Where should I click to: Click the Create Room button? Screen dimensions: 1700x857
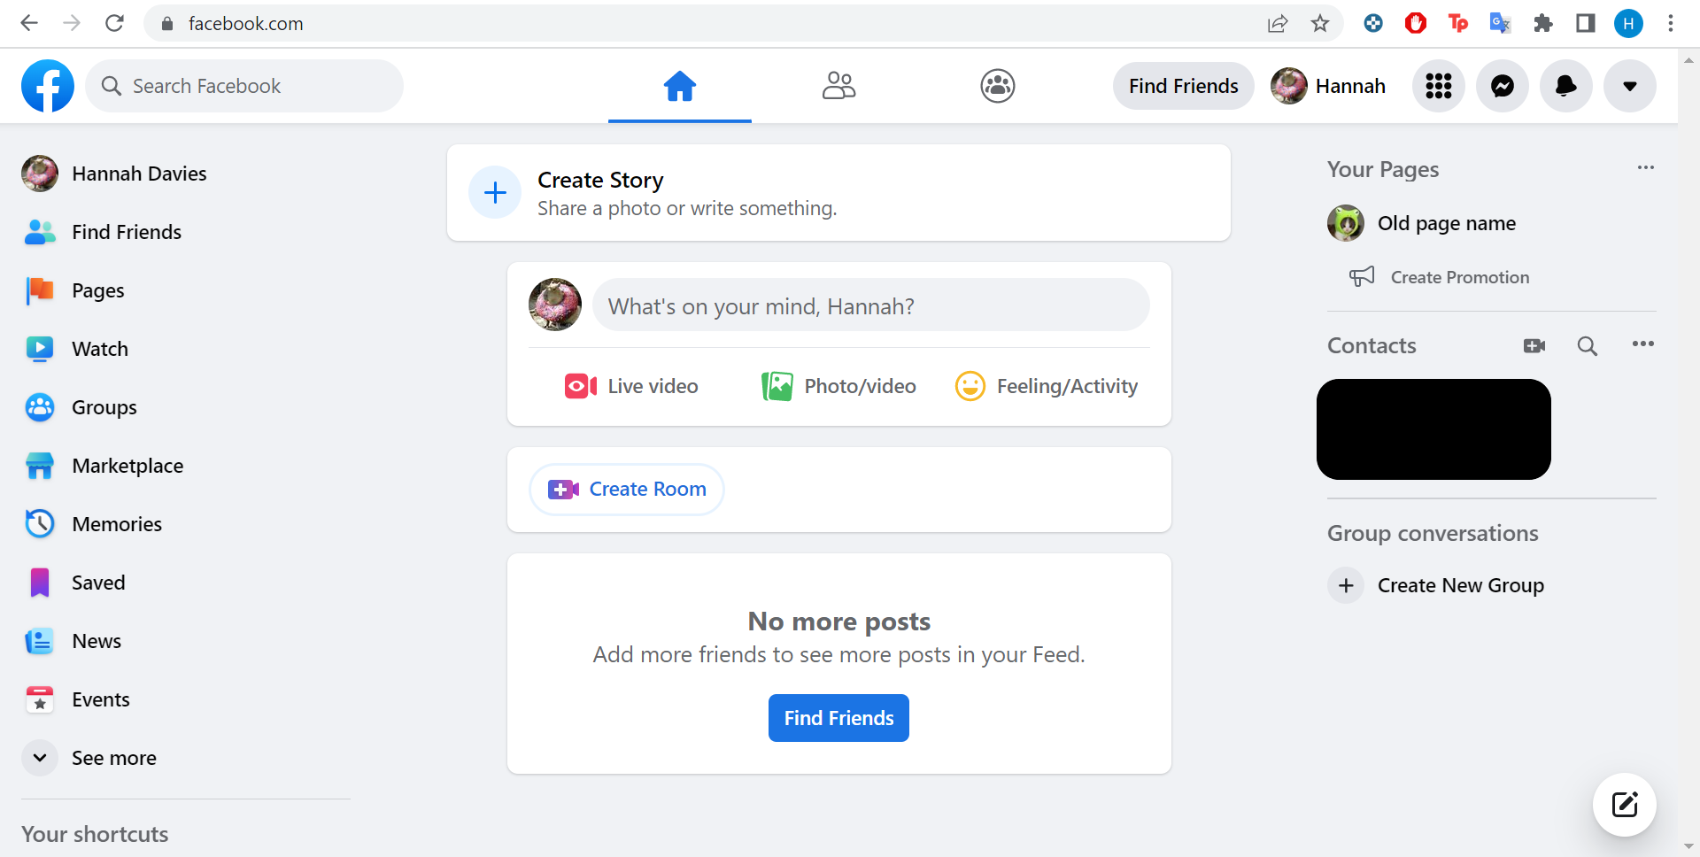point(627,490)
